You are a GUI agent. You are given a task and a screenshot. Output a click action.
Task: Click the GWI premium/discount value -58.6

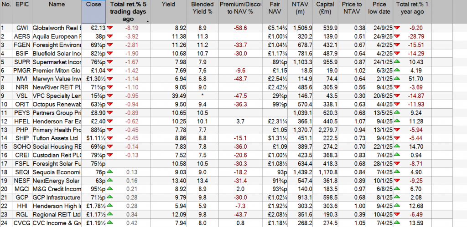[240, 28]
